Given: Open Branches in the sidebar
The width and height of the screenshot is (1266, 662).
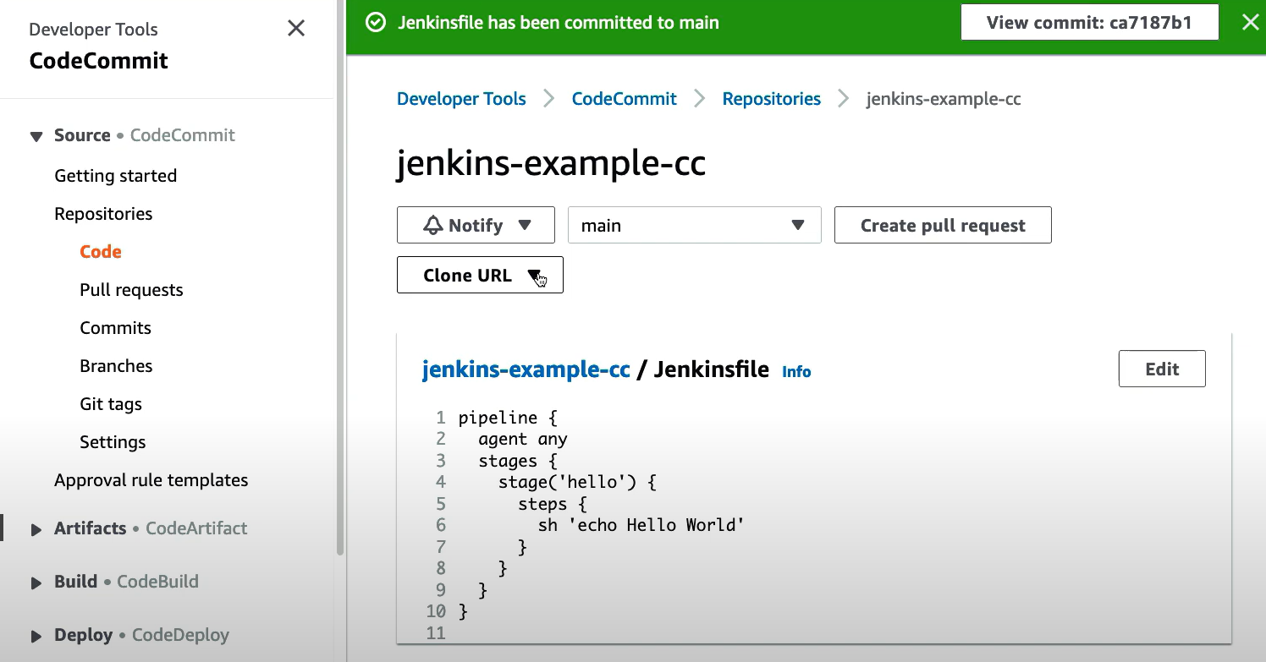Looking at the screenshot, I should coord(116,366).
